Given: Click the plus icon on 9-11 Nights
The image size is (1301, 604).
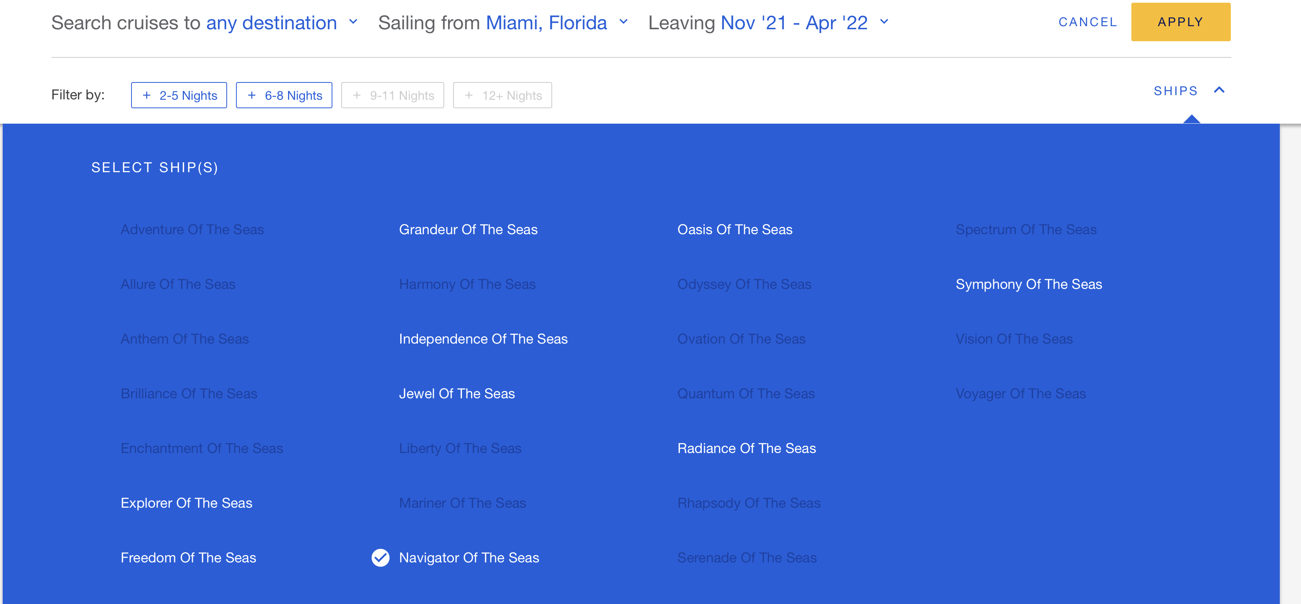Looking at the screenshot, I should tap(357, 96).
